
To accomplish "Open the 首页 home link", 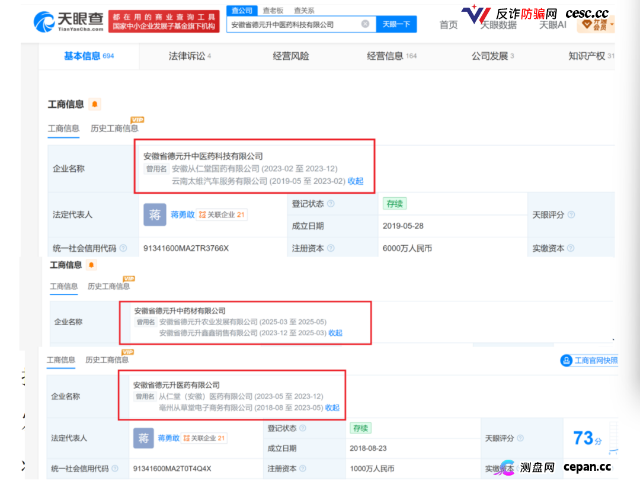I will (x=448, y=25).
